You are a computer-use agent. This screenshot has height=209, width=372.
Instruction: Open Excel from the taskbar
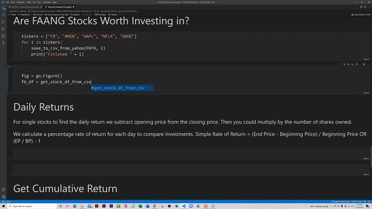pos(140,206)
